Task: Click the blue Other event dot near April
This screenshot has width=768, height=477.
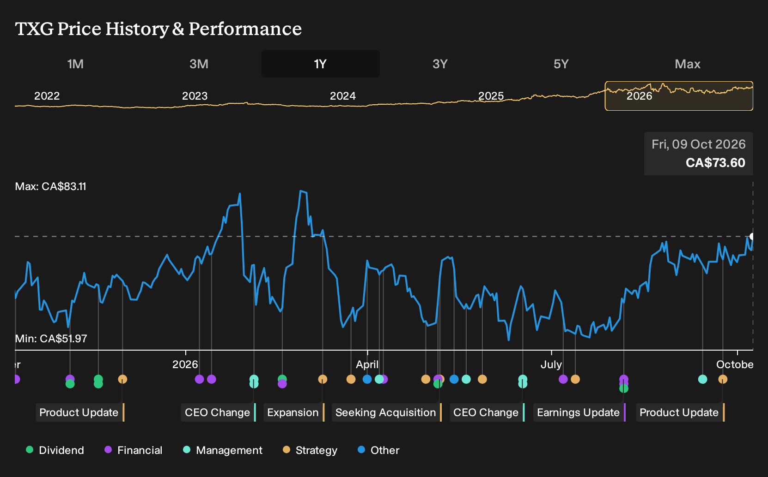Action: click(367, 379)
